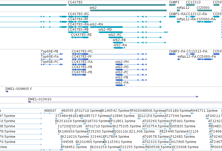Click protein CG5660-PA
Image resolution: width=222 pixels, height=151 pixels.
click(205, 59)
